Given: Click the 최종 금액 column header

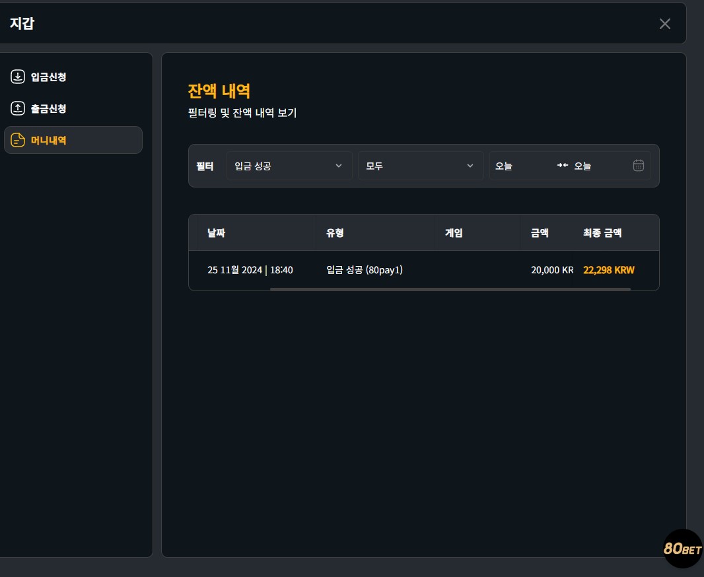Looking at the screenshot, I should tap(602, 233).
